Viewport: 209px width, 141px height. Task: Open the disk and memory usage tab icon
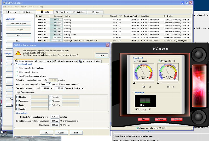[x=55, y=61]
